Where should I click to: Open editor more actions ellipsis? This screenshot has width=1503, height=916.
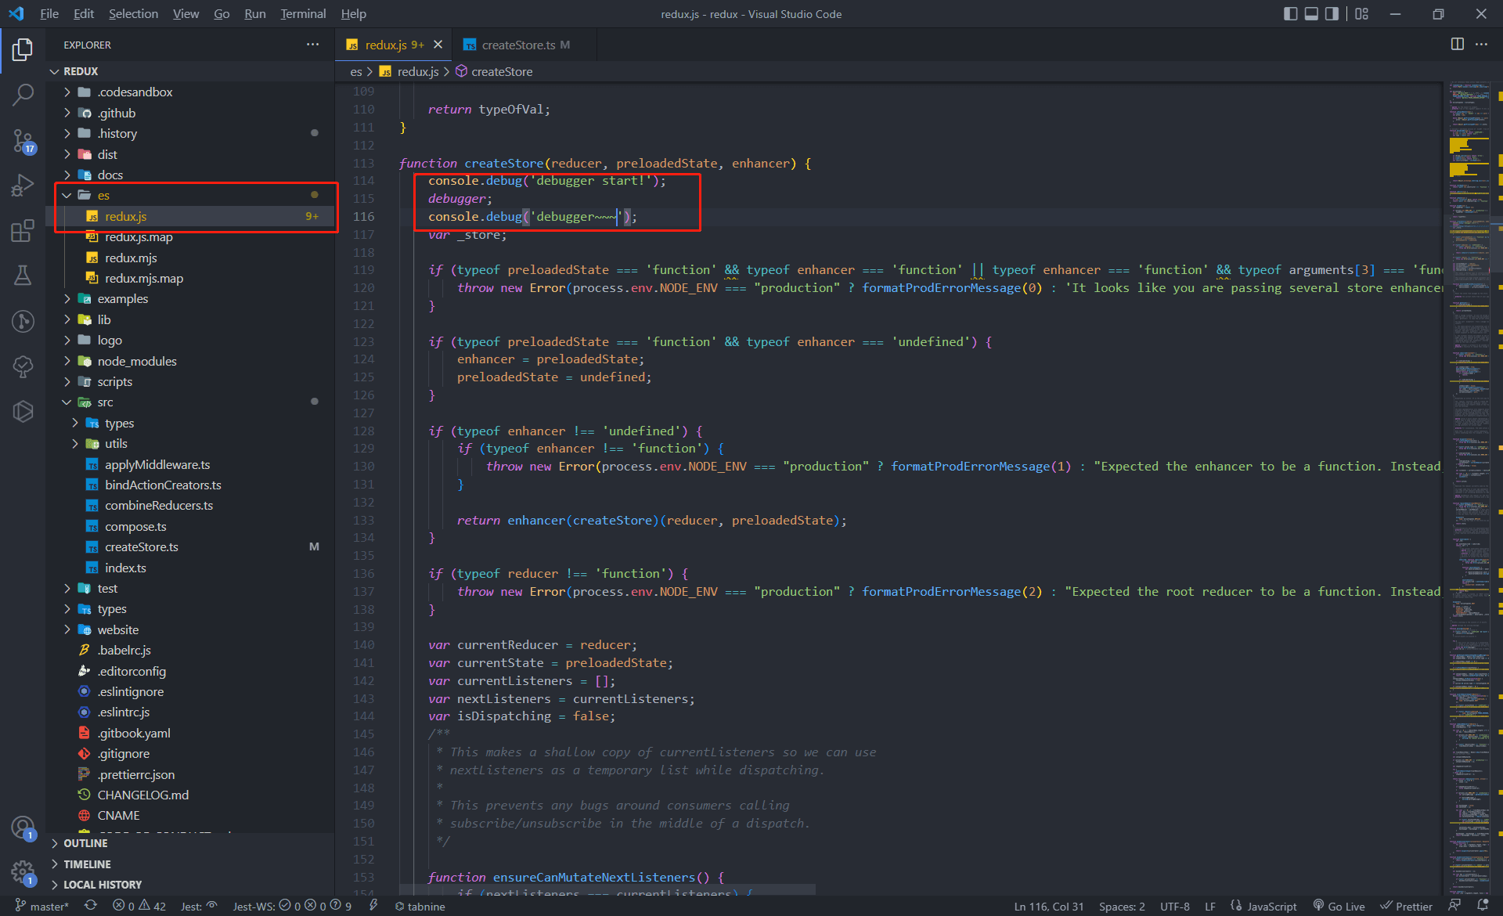pos(1481,45)
